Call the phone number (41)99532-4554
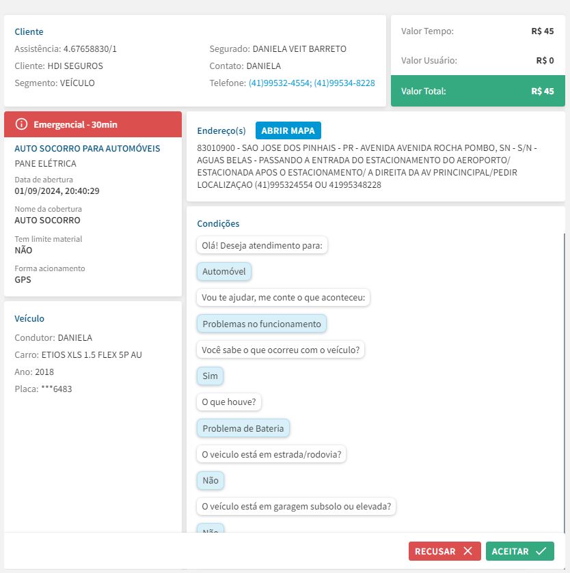Image resolution: width=570 pixels, height=573 pixels. pyautogui.click(x=280, y=83)
